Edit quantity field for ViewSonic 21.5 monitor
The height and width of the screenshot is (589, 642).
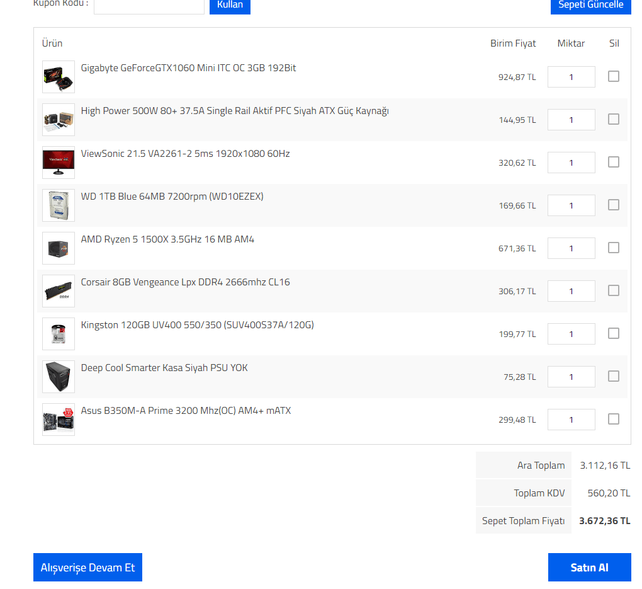point(571,163)
